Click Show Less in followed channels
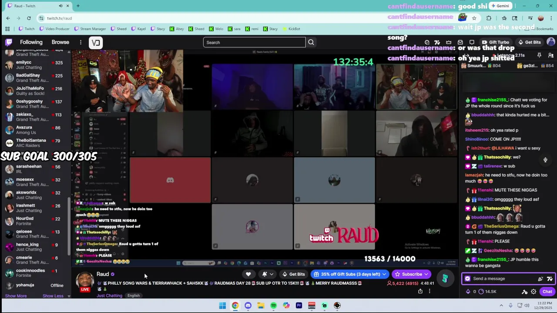 point(53,296)
